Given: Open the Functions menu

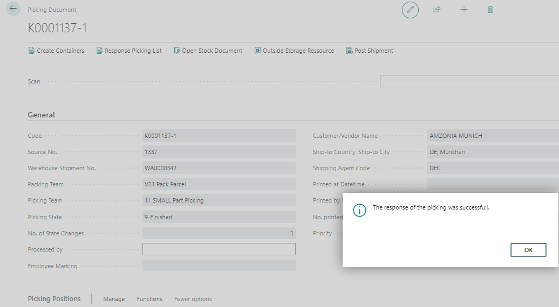Looking at the screenshot, I should pyautogui.click(x=149, y=299).
